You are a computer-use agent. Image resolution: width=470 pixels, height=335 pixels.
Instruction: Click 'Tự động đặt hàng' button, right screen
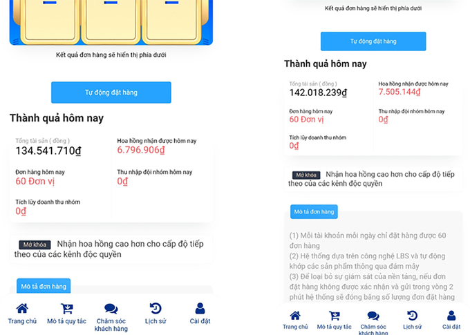(373, 41)
